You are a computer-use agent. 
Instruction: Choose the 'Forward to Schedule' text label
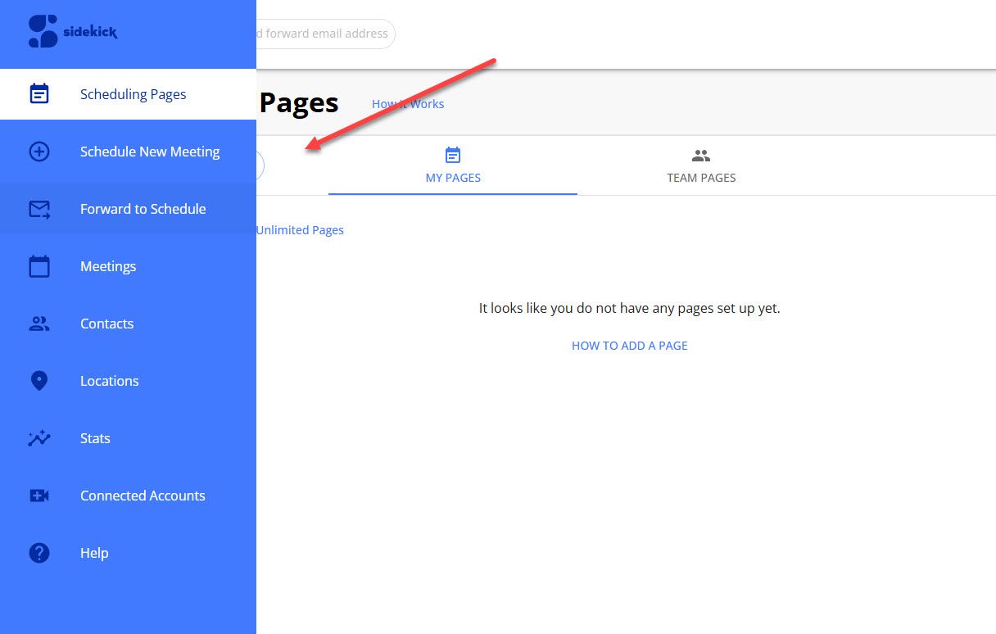(x=143, y=209)
